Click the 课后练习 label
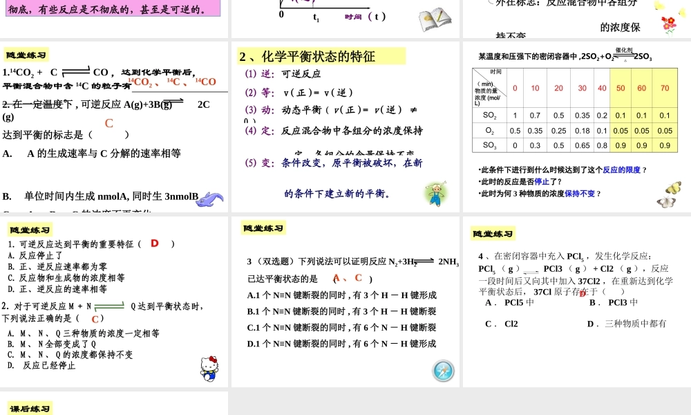The image size is (691, 415). click(x=30, y=408)
